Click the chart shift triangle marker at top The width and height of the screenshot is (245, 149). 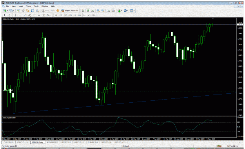point(213,18)
